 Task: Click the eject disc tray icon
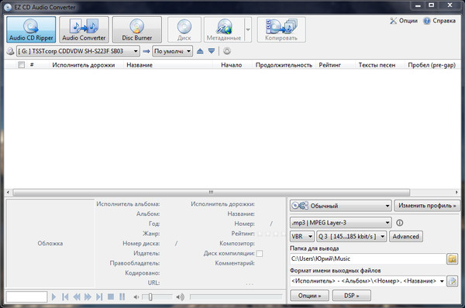[200, 51]
